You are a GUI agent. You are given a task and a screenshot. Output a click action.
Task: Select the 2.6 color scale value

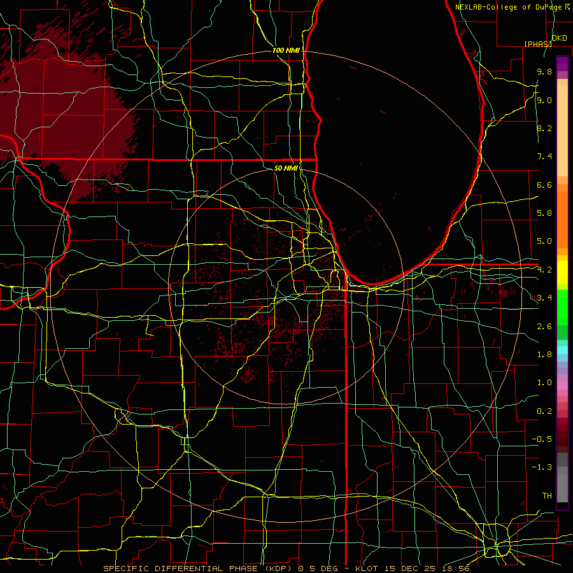tap(544, 326)
